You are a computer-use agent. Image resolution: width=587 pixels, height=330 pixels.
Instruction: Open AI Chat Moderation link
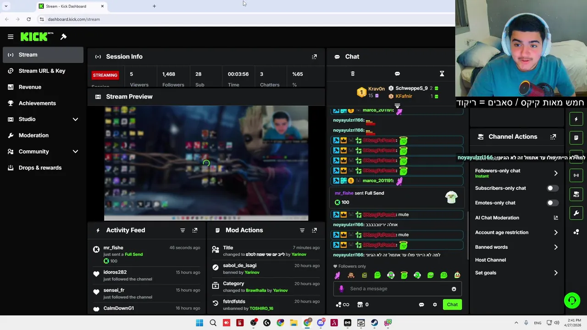click(x=516, y=218)
